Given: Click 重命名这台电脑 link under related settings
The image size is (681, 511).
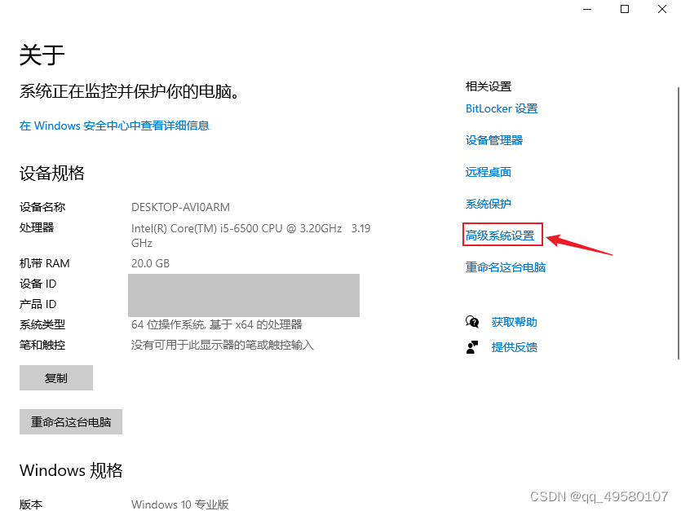Looking at the screenshot, I should [x=506, y=267].
